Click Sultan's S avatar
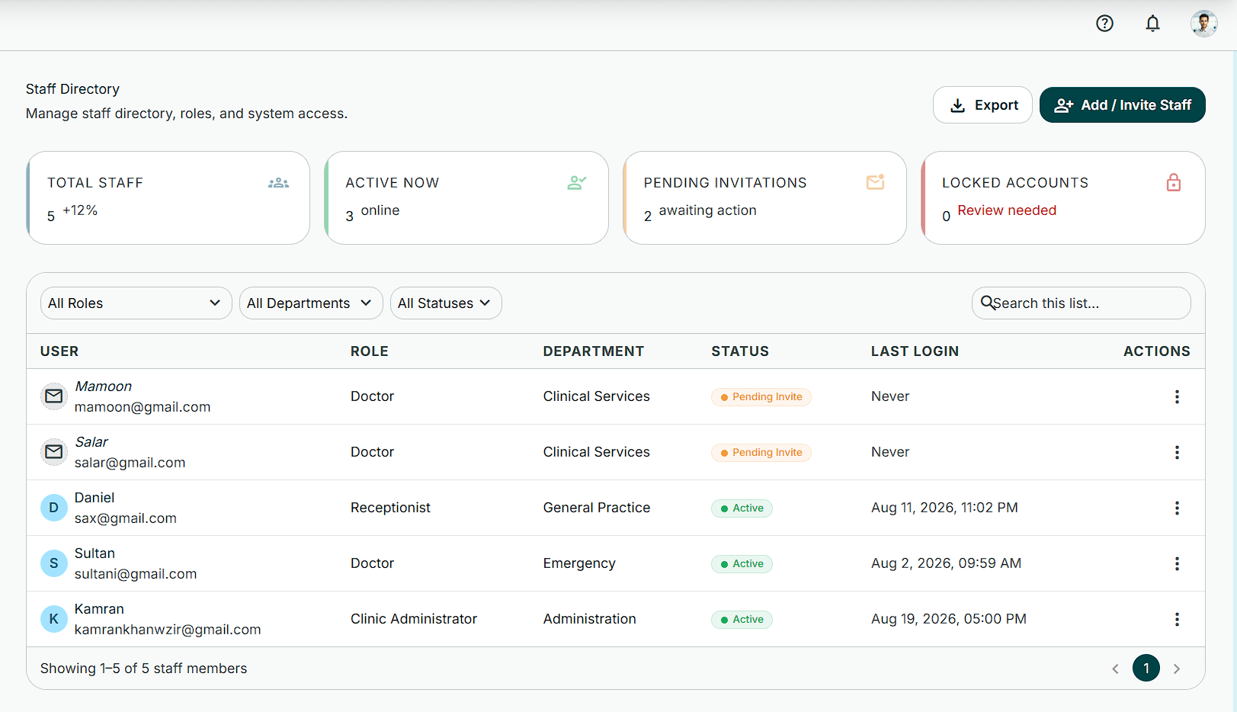This screenshot has width=1237, height=712. point(54,563)
